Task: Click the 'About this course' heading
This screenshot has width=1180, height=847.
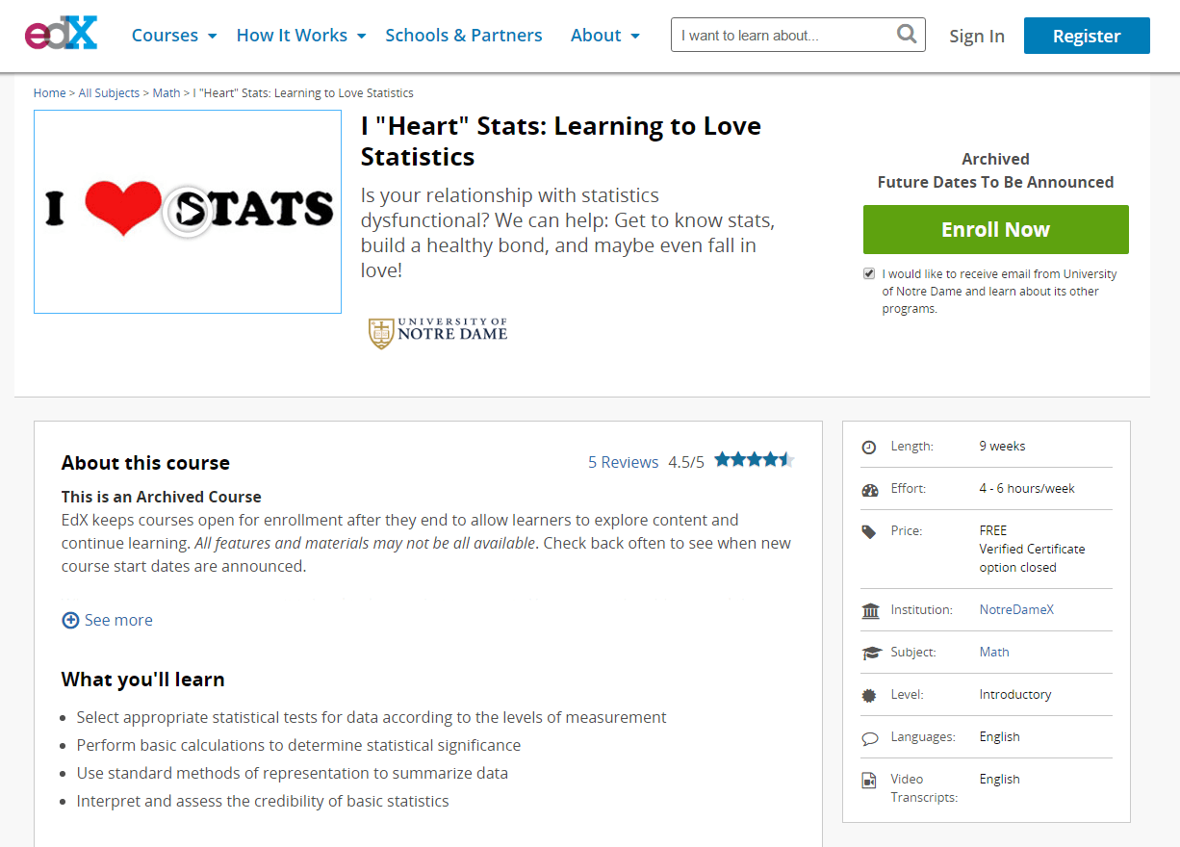Action: (x=145, y=463)
